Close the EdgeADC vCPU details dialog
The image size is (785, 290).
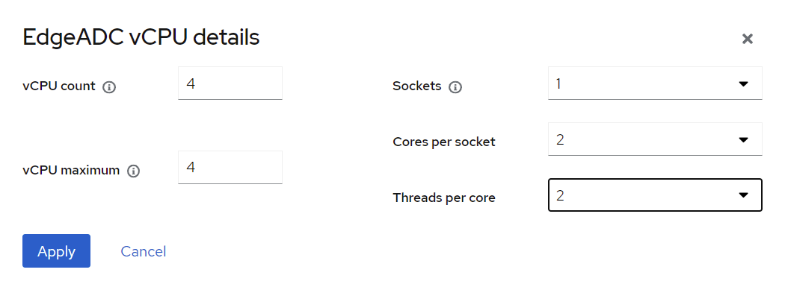tap(747, 39)
